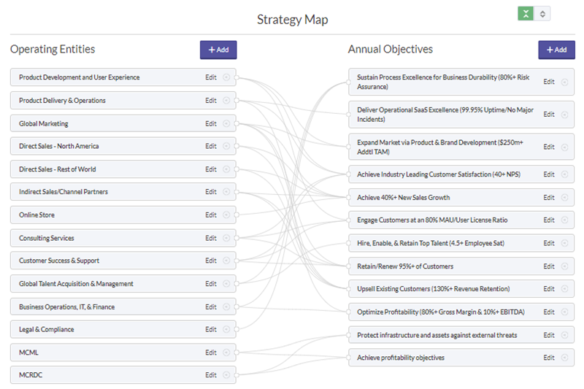Click connector circle for Global Marketing
This screenshot has height=389, width=584.
(x=226, y=123)
